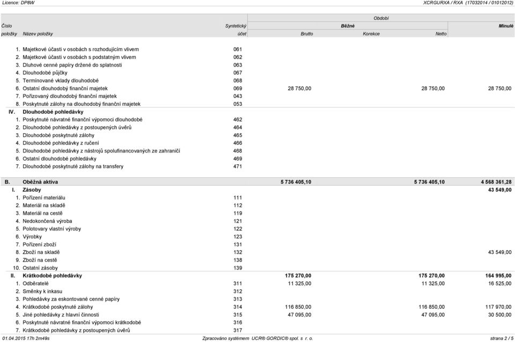Click account number 069
Image resolution: width=515 pixels, height=342 pixels.
(x=238, y=89)
